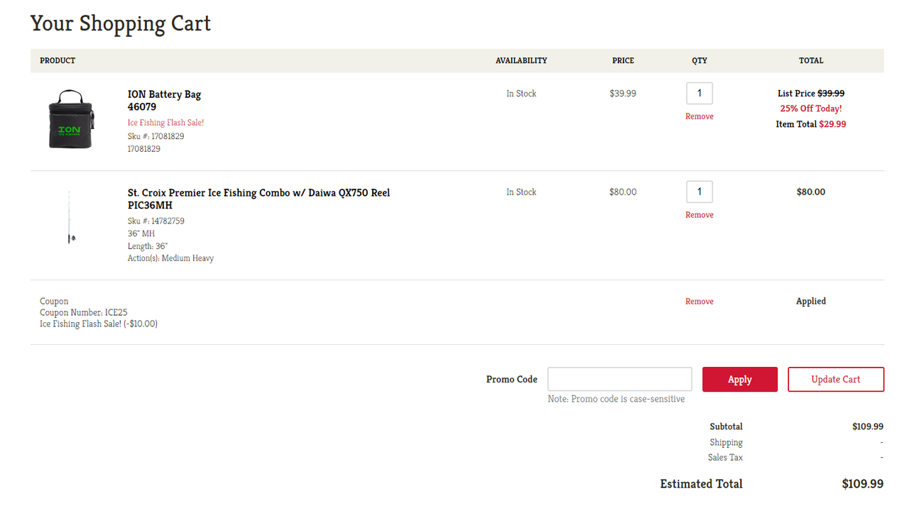Click the Action(s): Medium Heavy text
909x506 pixels.
170,258
